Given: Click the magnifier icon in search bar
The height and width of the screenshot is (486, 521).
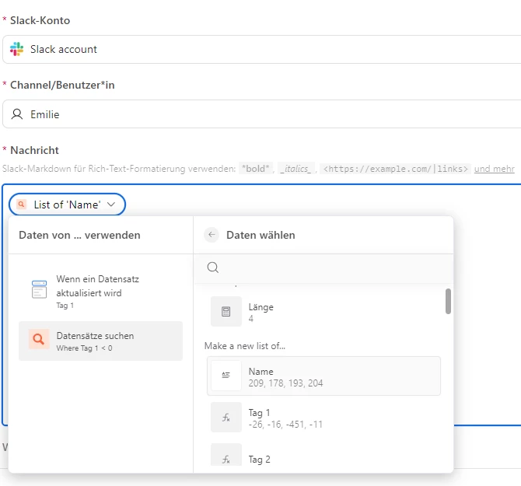Looking at the screenshot, I should [x=212, y=267].
